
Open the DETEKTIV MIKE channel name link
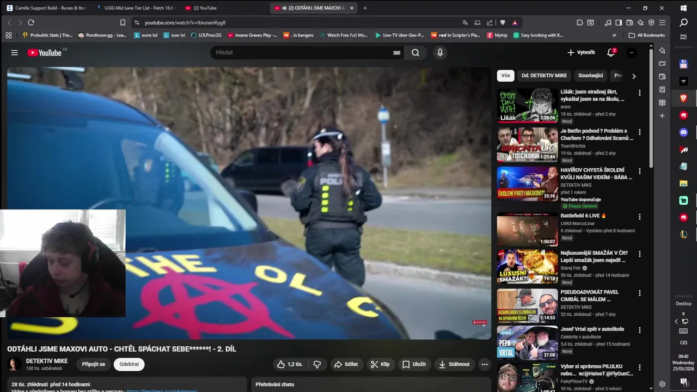(x=47, y=361)
